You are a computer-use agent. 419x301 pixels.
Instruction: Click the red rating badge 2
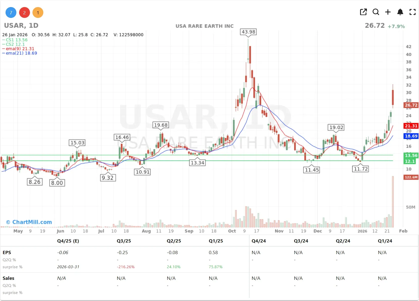tap(24, 12)
